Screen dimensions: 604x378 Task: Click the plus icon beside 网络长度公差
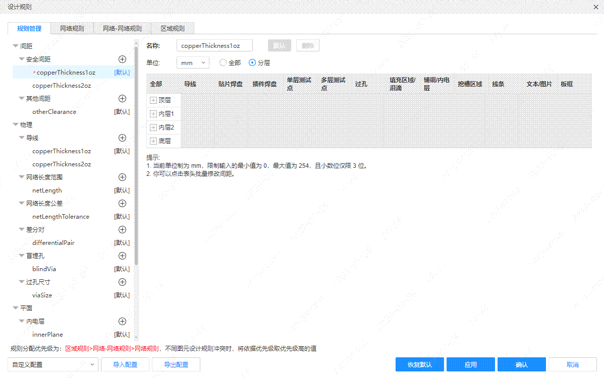(x=122, y=203)
